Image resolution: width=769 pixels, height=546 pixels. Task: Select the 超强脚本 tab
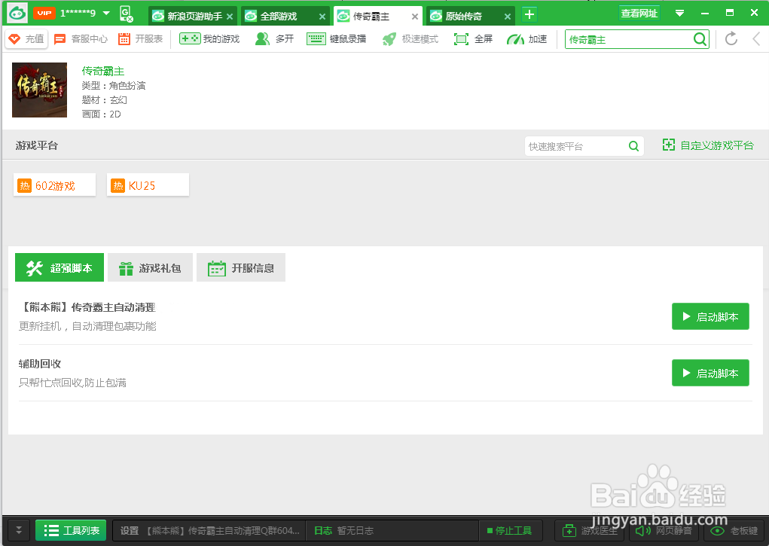60,268
